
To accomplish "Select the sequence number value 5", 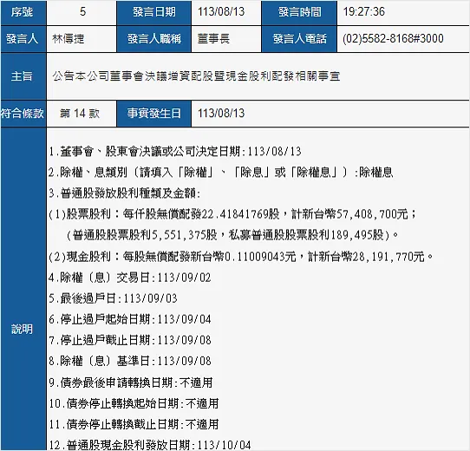I will tap(82, 11).
